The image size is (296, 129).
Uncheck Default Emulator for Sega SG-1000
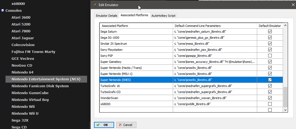tap(270, 37)
